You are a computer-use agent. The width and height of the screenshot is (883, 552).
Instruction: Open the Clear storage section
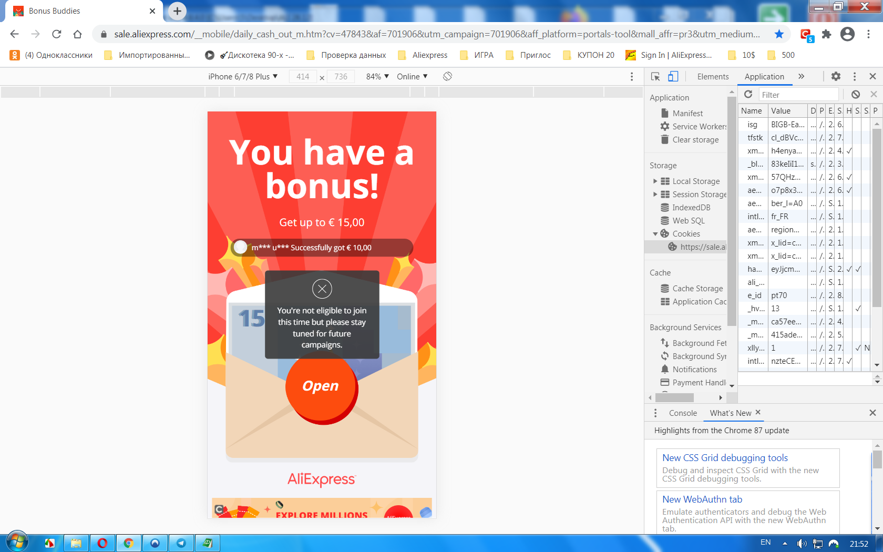[x=690, y=140]
